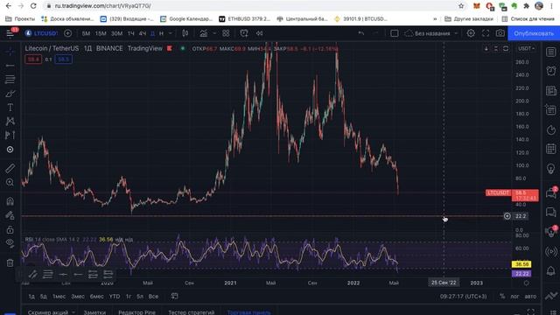Open the Без названия layout dropdown
This screenshot has width=560, height=315.
tap(431, 33)
